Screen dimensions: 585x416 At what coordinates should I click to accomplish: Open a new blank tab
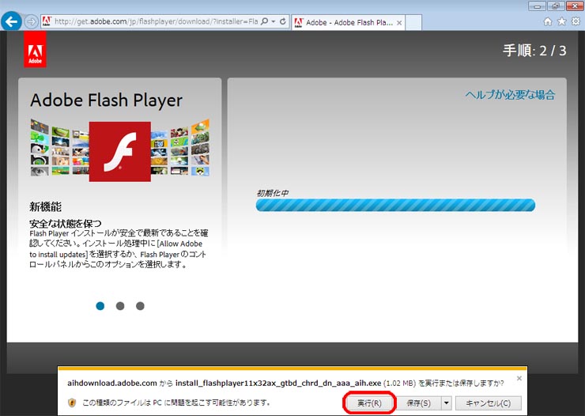tap(413, 22)
